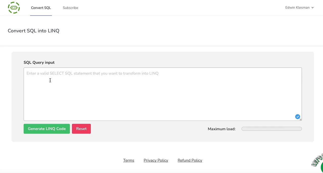View the Privacy Policy page
The image size is (323, 173).
156,160
